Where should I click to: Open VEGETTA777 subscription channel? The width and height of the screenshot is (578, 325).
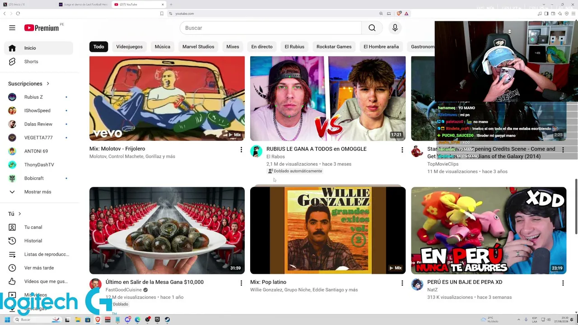click(38, 138)
